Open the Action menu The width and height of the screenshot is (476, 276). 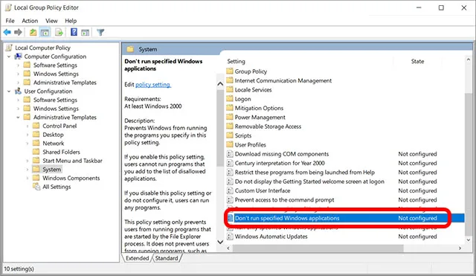30,21
